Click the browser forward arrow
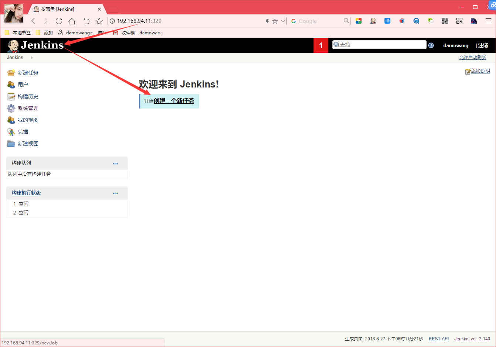This screenshot has height=347, width=496. pos(46,21)
